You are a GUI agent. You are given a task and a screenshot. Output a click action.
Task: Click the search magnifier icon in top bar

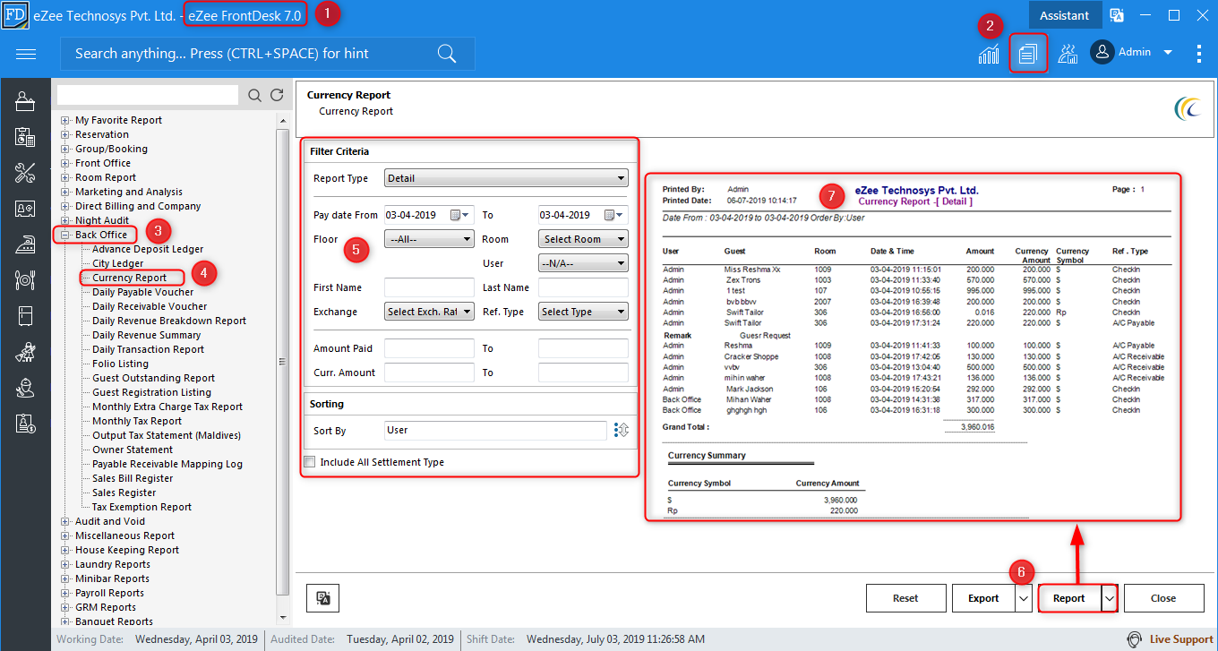click(x=447, y=54)
